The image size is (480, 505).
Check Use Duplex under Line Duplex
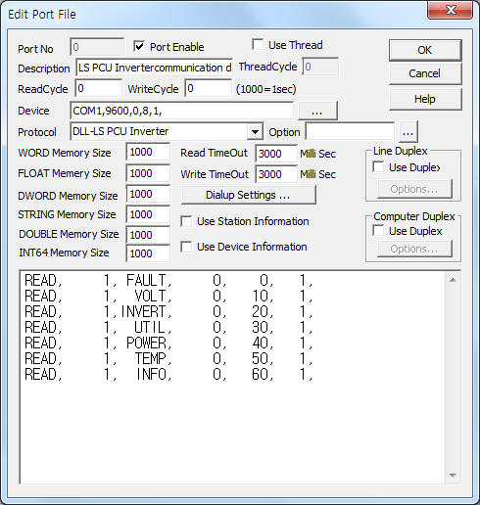point(378,167)
